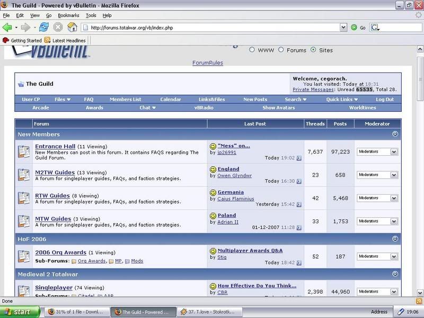
Task: Open the View menu
Action: coord(34,15)
